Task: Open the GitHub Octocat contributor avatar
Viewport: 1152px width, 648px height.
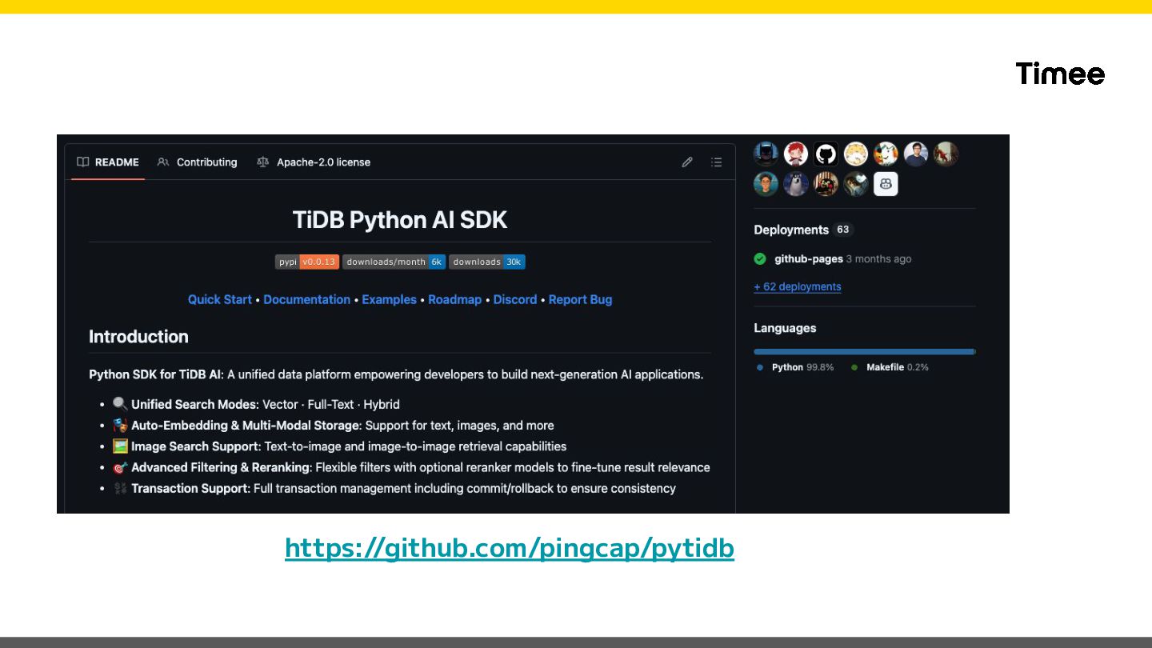Action: tap(826, 154)
